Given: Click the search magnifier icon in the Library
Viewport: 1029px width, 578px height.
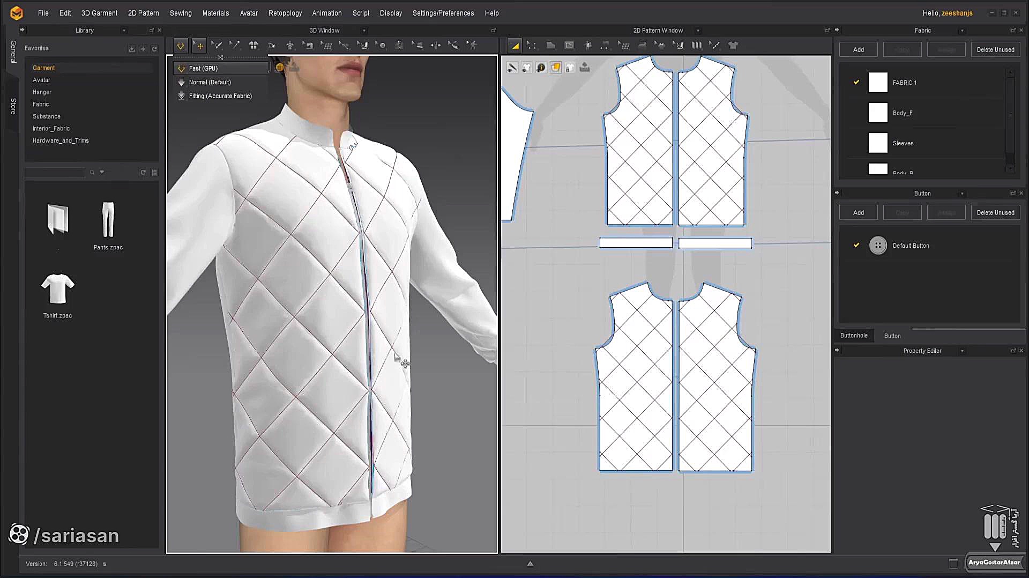Looking at the screenshot, I should tap(92, 173).
